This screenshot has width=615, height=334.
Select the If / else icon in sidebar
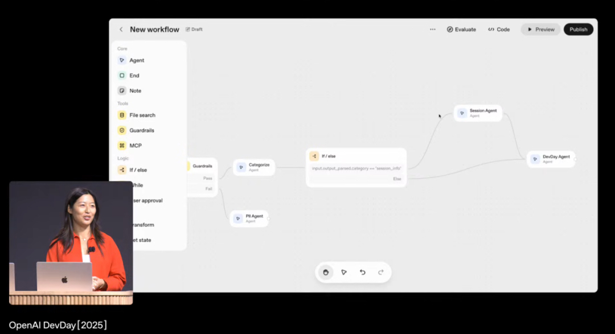coord(122,170)
